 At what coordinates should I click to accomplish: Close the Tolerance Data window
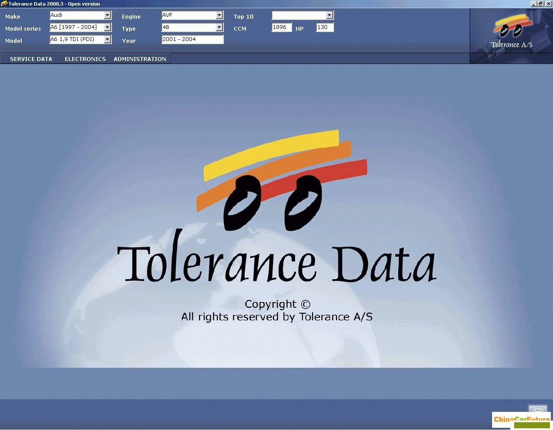click(x=548, y=4)
